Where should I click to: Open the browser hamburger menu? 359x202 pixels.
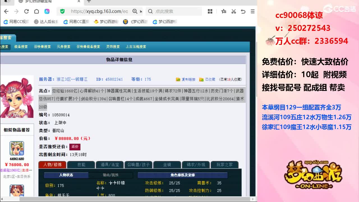click(253, 11)
